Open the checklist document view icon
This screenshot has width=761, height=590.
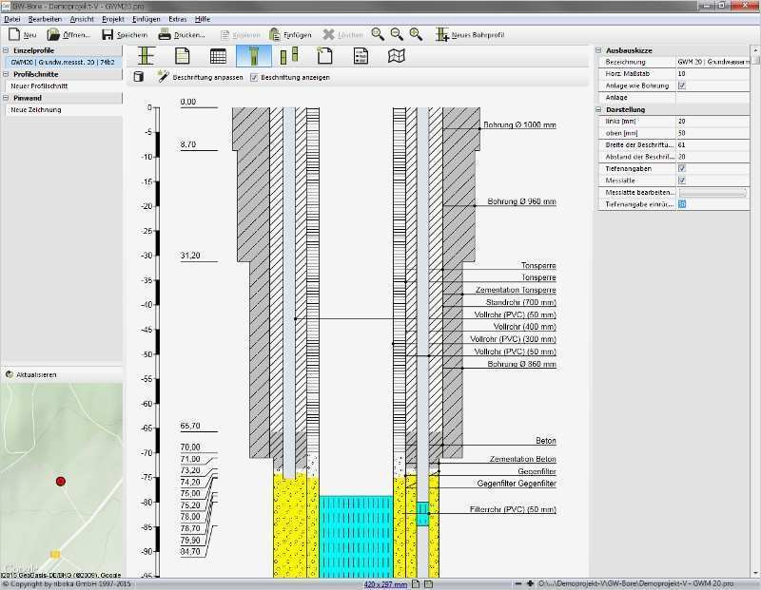[x=361, y=56]
